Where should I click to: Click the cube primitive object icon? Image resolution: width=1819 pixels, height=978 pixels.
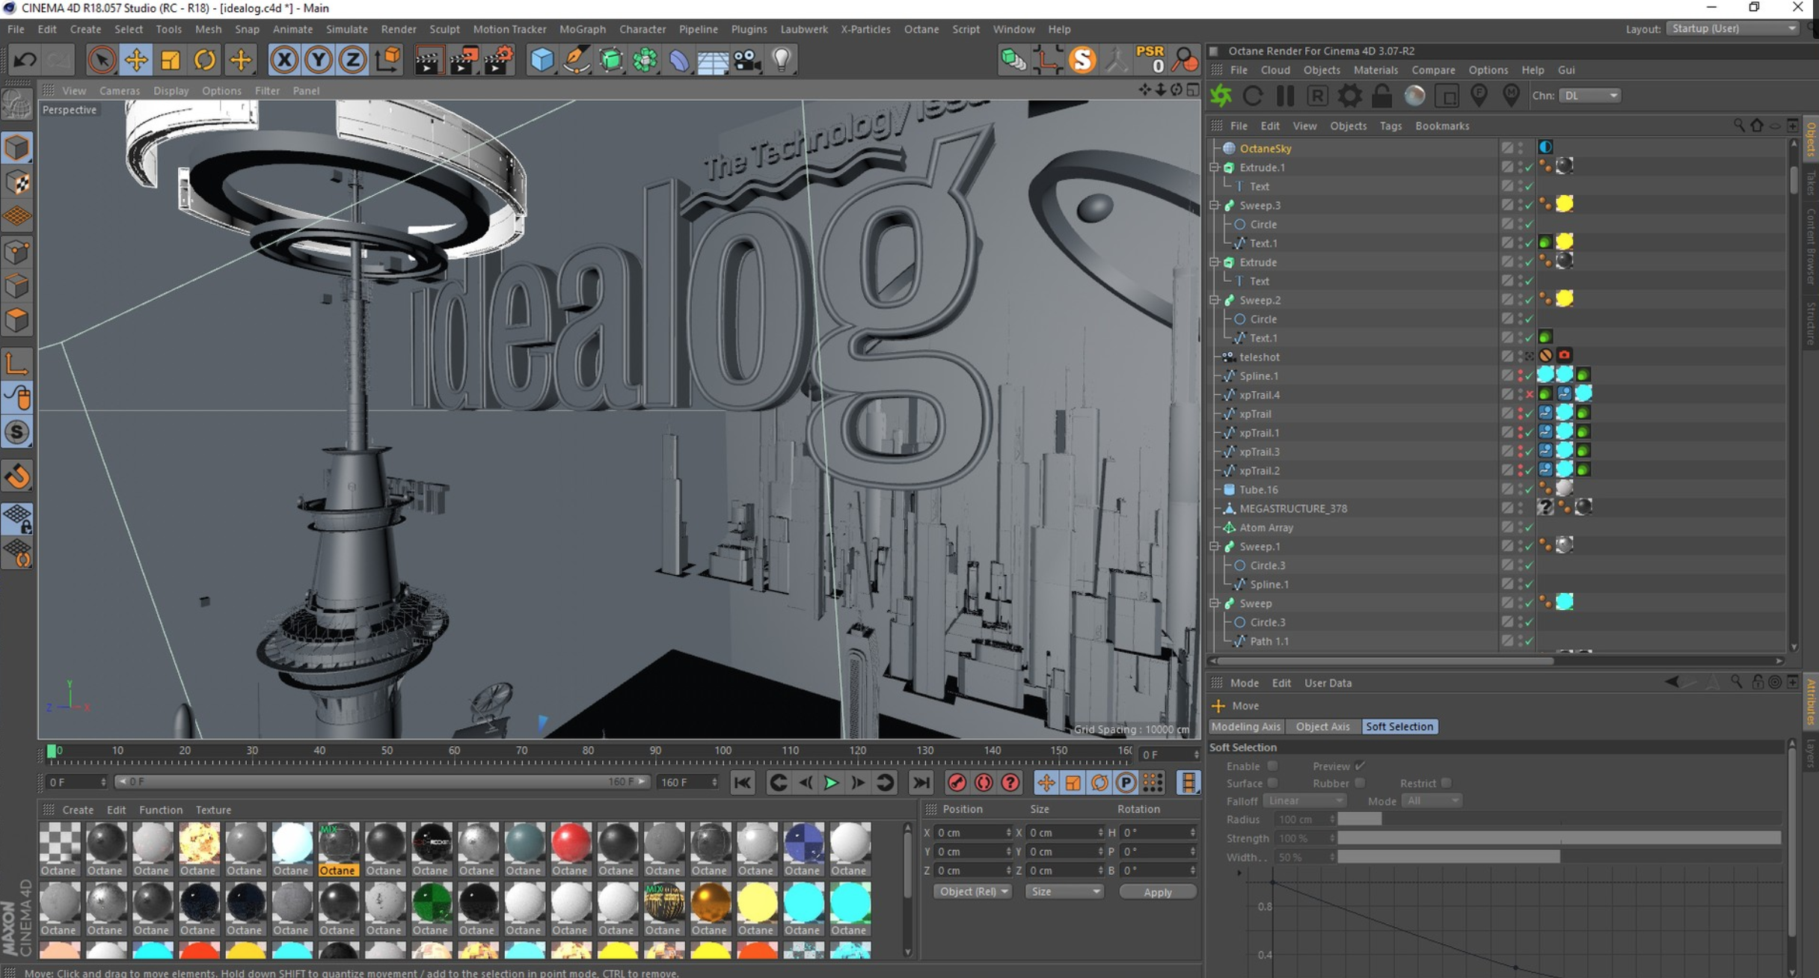click(542, 60)
